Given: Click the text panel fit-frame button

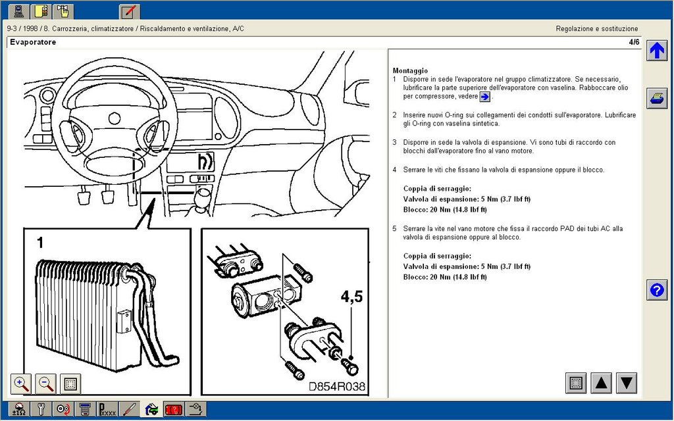Looking at the screenshot, I should [x=576, y=383].
